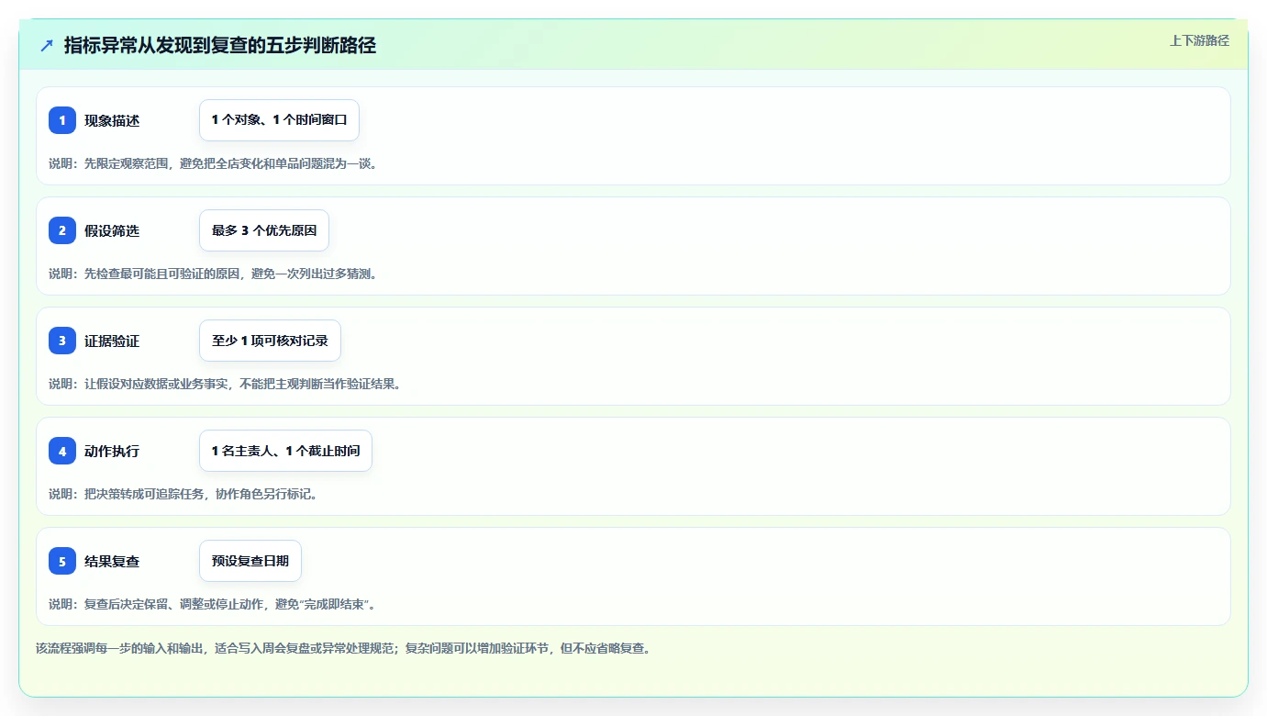Image resolution: width=1267 pixels, height=716 pixels.
Task: Click the arrow icon beside the title
Action: [x=47, y=45]
